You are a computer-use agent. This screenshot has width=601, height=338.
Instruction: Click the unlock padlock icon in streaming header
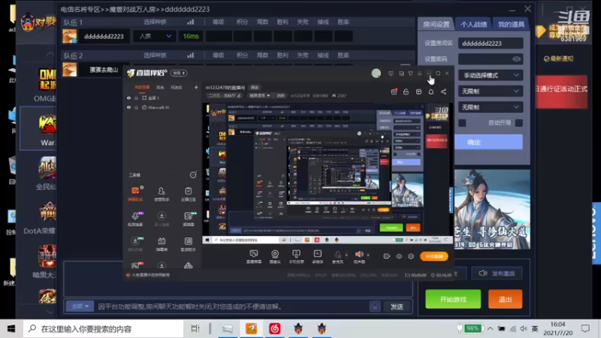pyautogui.click(x=406, y=92)
